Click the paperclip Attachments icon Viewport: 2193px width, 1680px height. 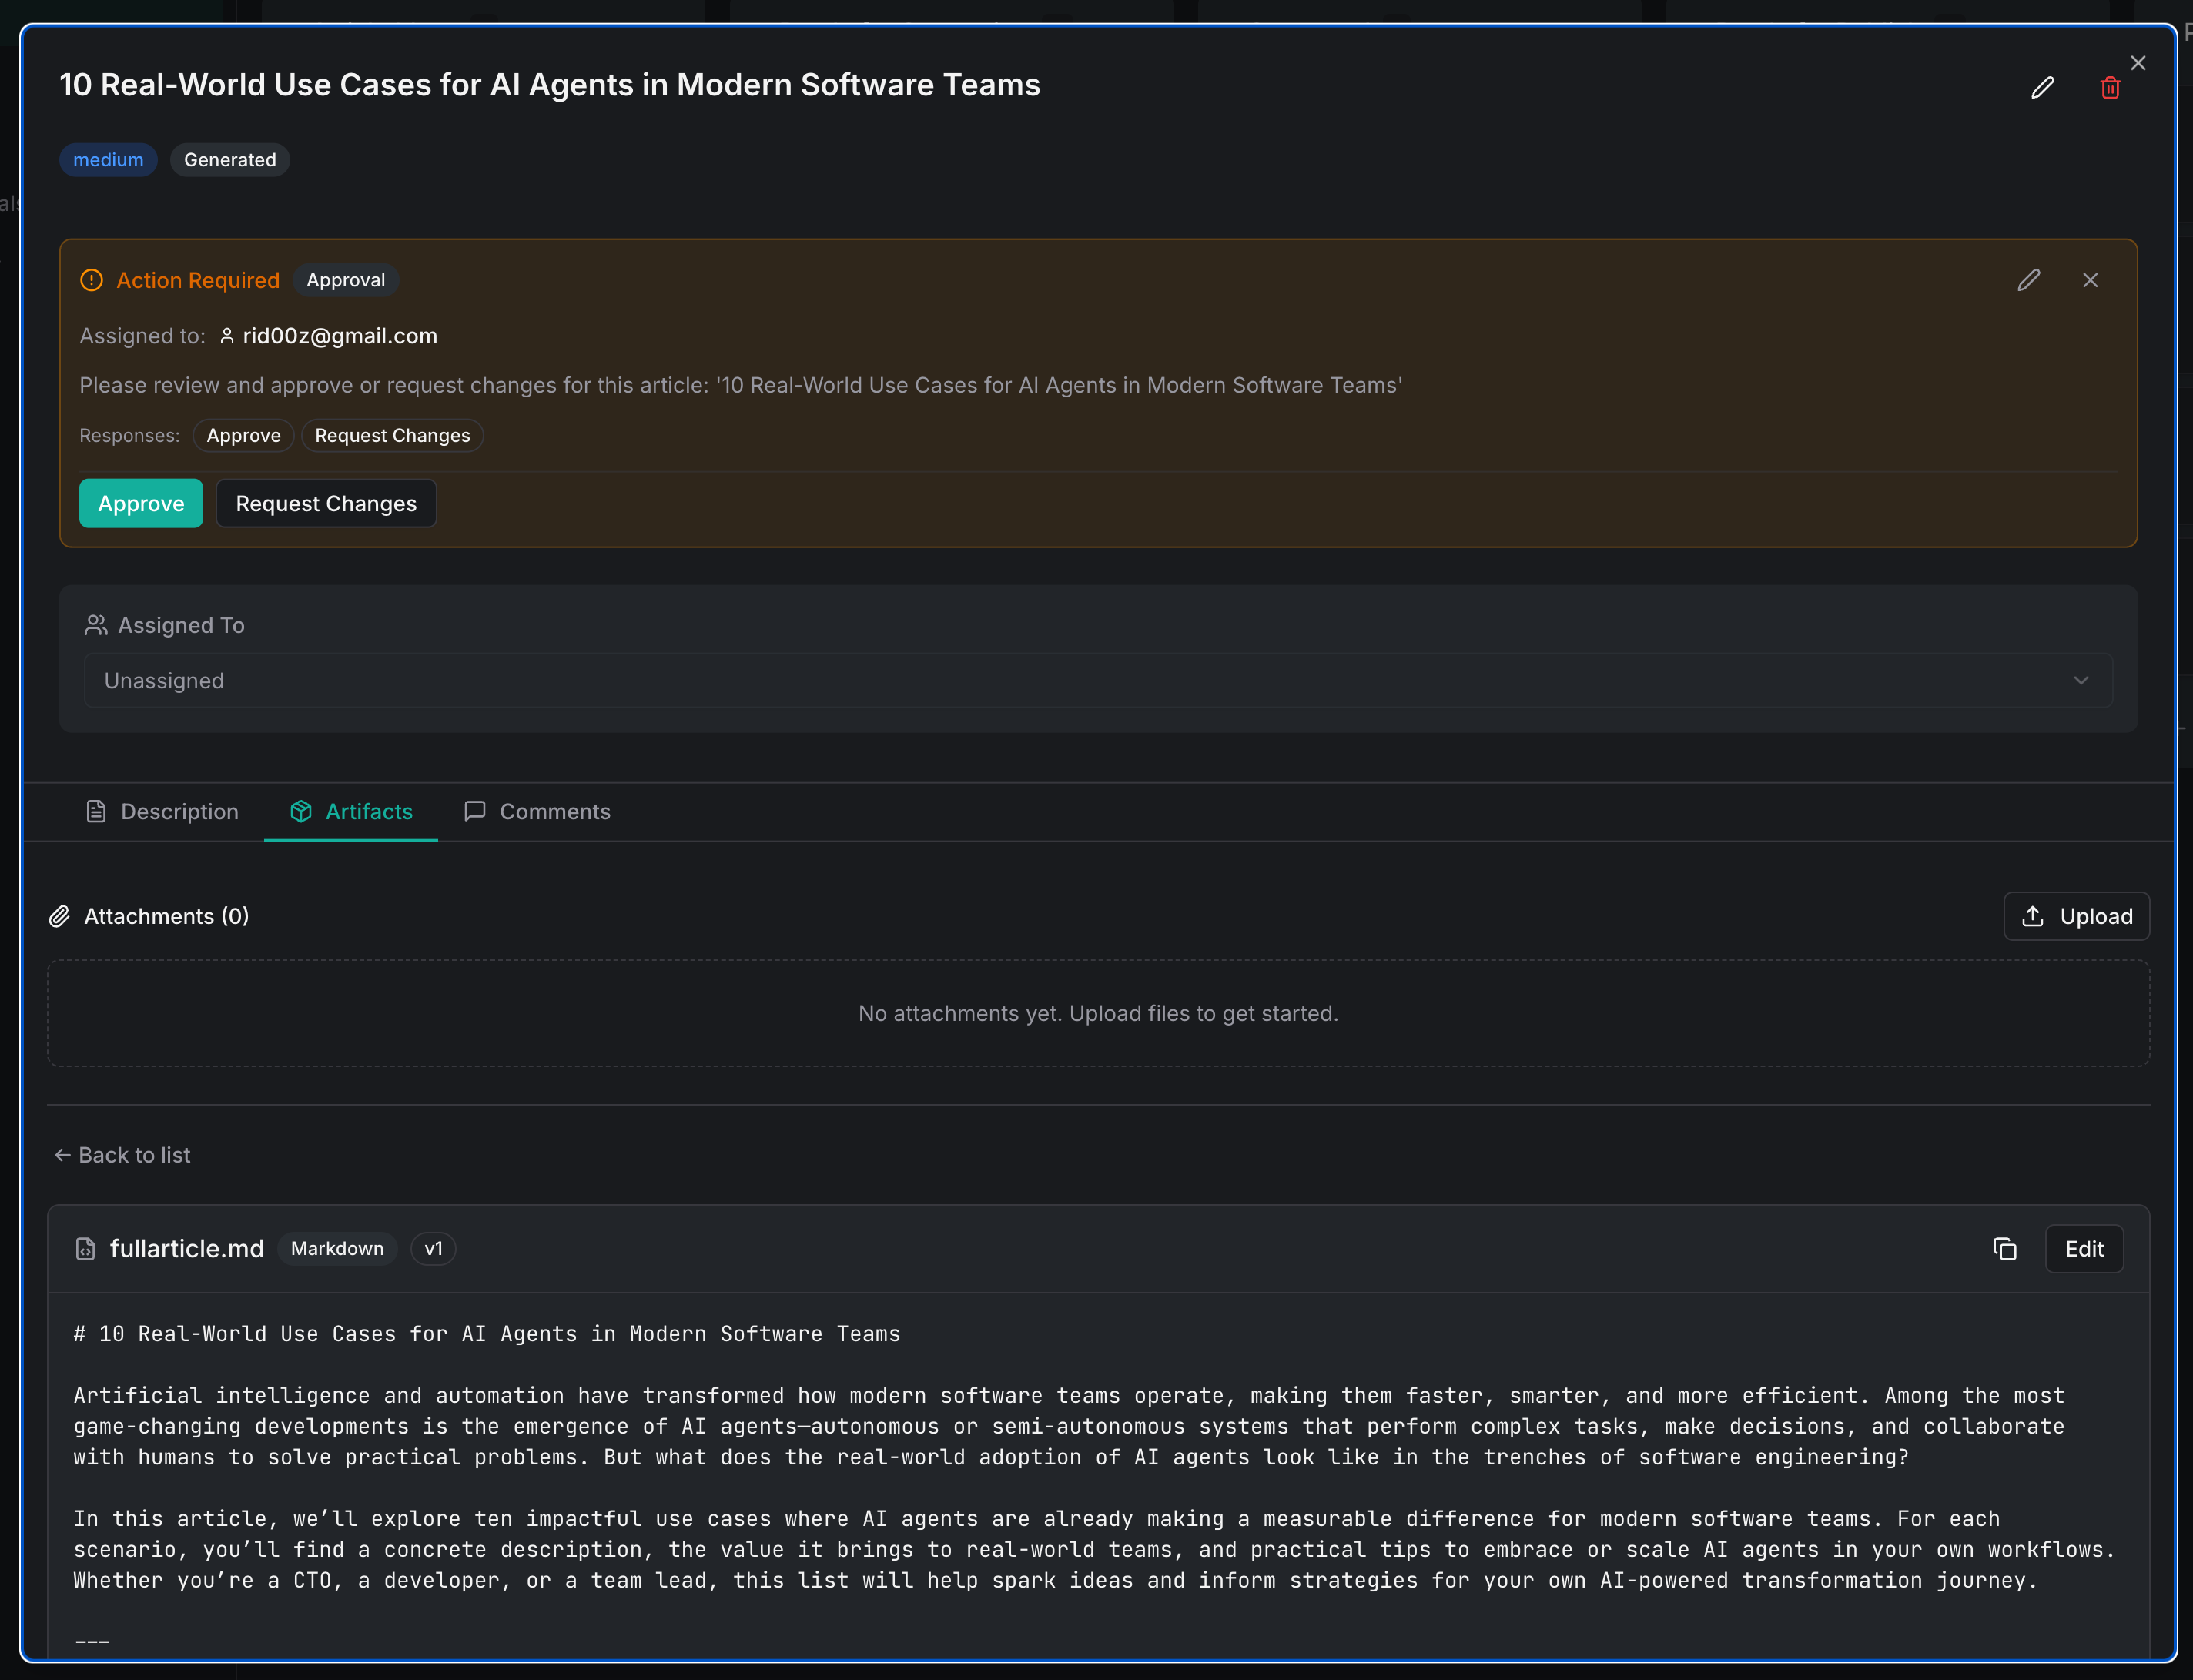click(60, 916)
